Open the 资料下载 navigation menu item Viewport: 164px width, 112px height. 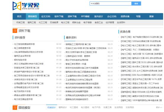(72, 16)
